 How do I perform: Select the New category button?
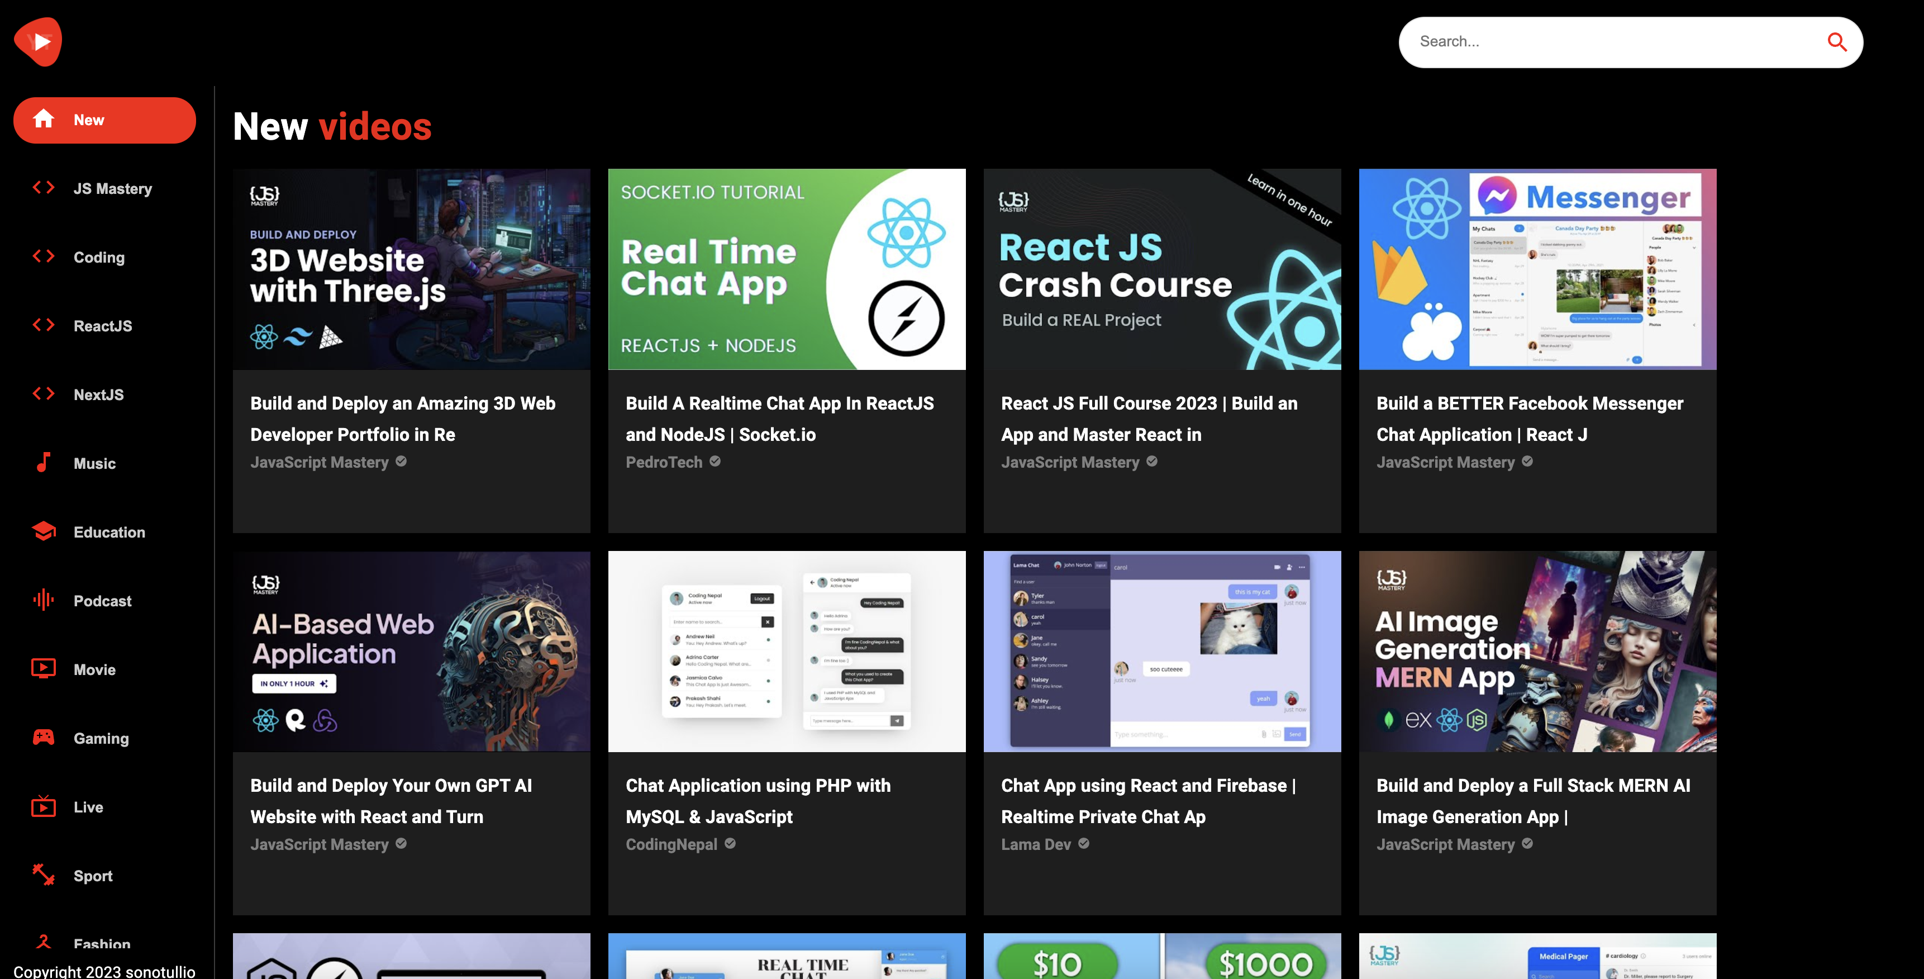(104, 120)
